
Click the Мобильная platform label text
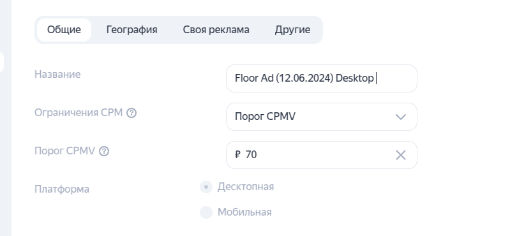[244, 212]
